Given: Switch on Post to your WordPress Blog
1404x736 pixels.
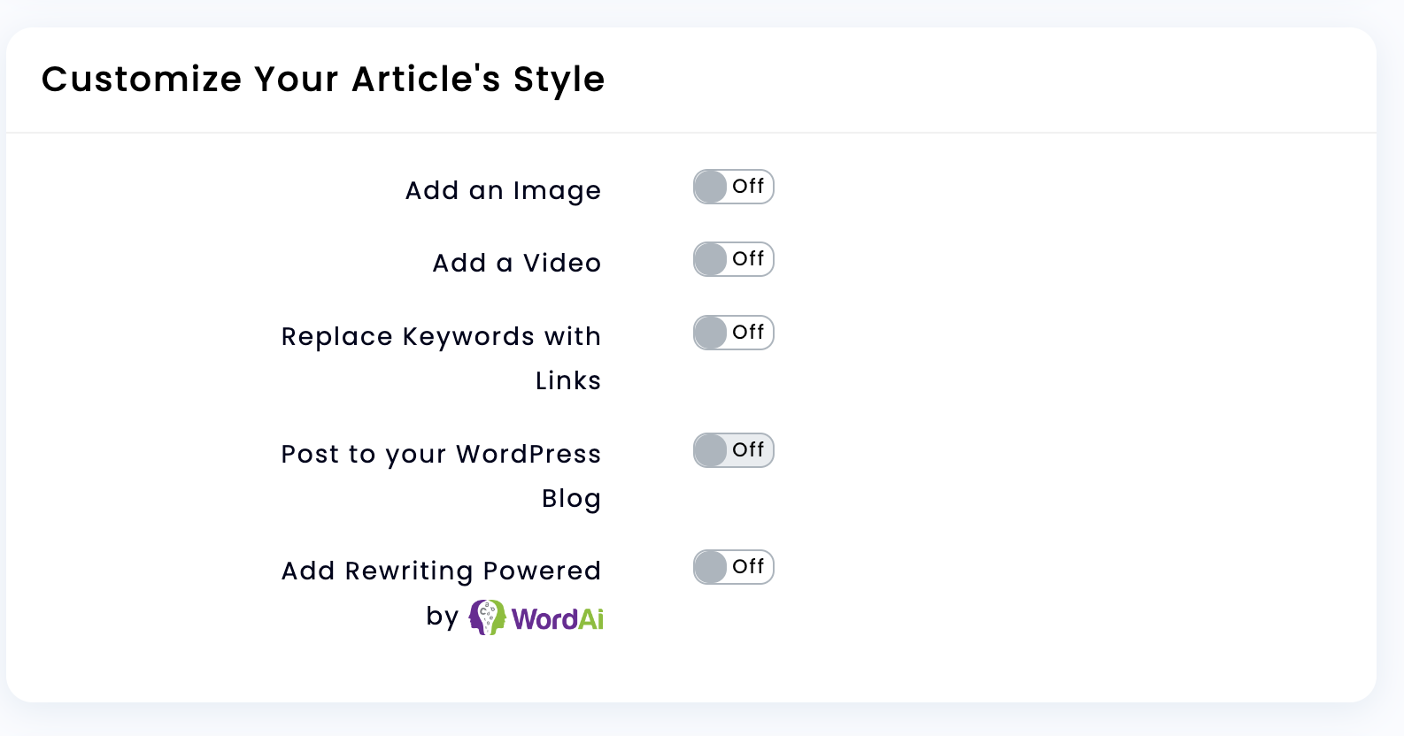Looking at the screenshot, I should point(734,450).
